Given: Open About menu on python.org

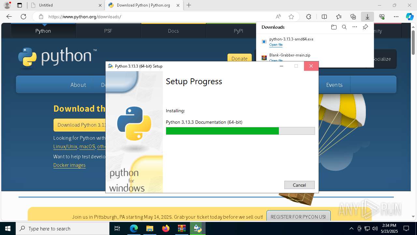Looking at the screenshot, I should point(78,85).
